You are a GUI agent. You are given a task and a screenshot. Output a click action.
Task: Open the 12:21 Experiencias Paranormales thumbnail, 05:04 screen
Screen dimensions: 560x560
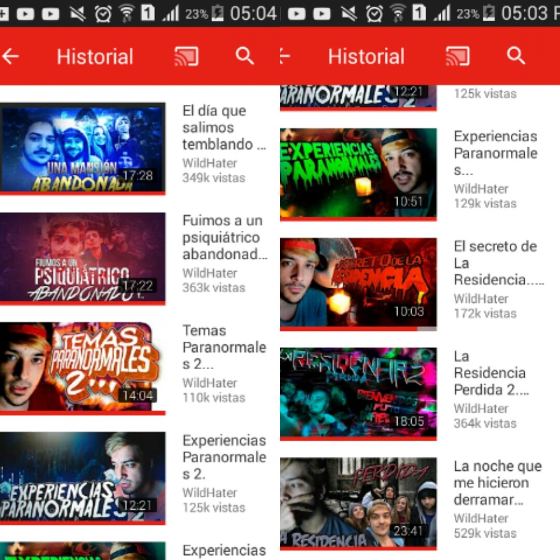pos(82,478)
